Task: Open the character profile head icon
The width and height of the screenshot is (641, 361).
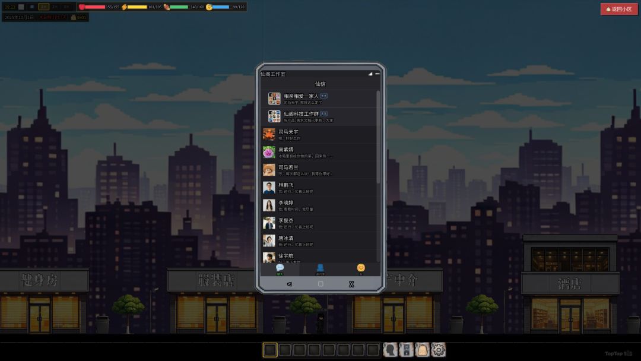Action: point(391,350)
